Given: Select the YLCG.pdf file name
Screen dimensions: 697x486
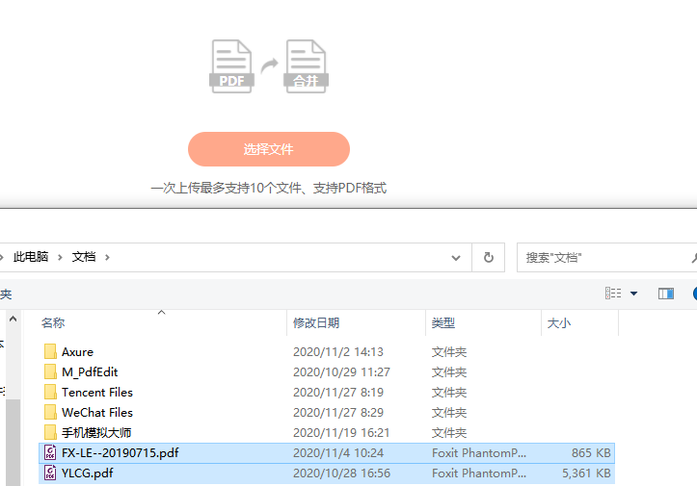Looking at the screenshot, I should pos(87,473).
